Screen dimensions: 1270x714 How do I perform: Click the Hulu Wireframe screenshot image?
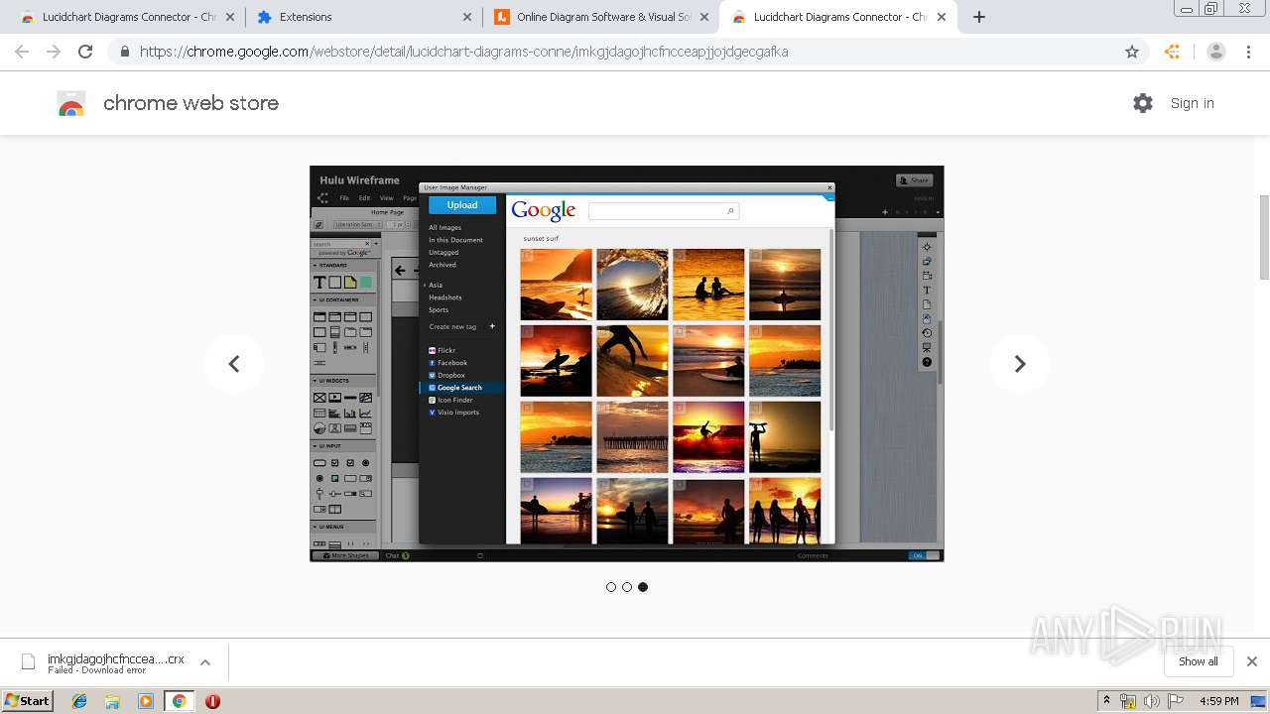(627, 364)
